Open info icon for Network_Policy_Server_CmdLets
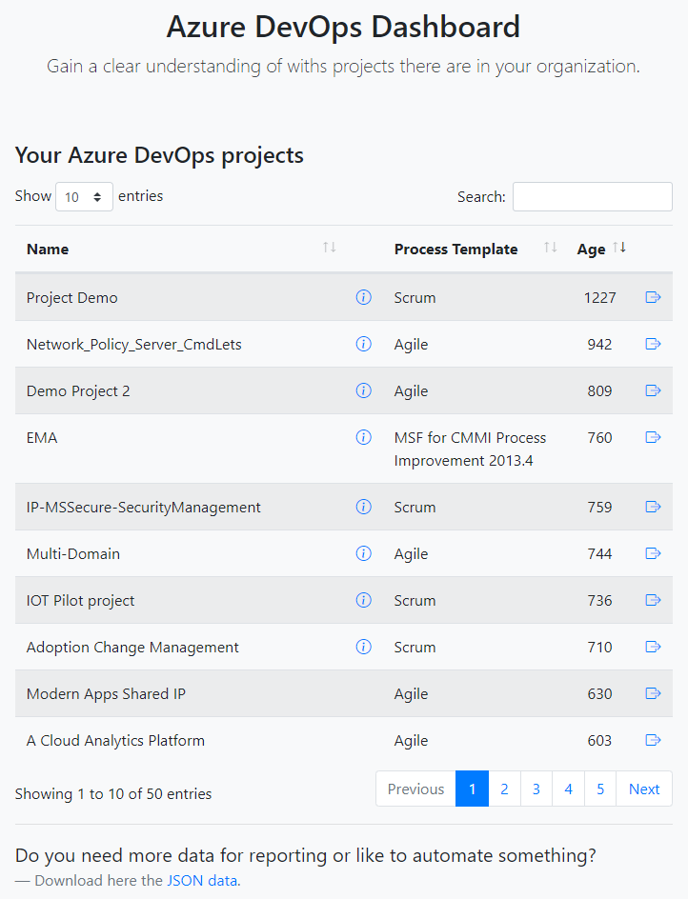Viewport: 688px width, 899px height. coord(363,344)
